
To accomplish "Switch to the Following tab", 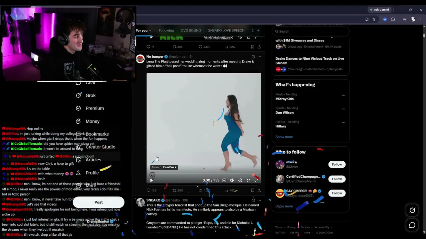I will (x=166, y=31).
